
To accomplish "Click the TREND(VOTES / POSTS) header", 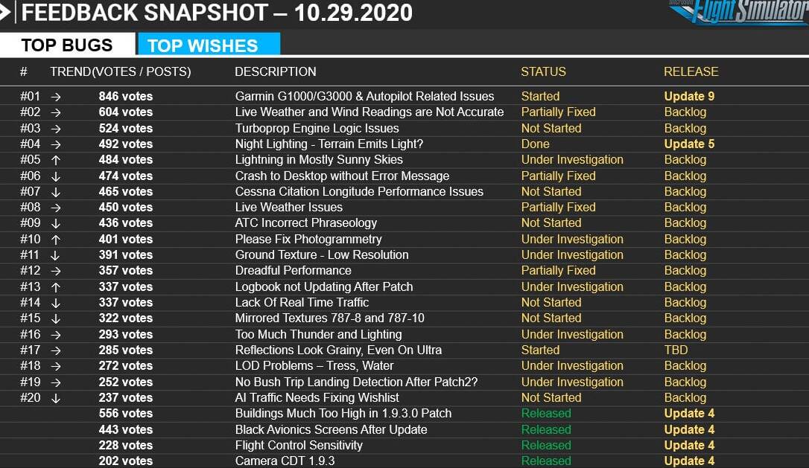I will [120, 71].
